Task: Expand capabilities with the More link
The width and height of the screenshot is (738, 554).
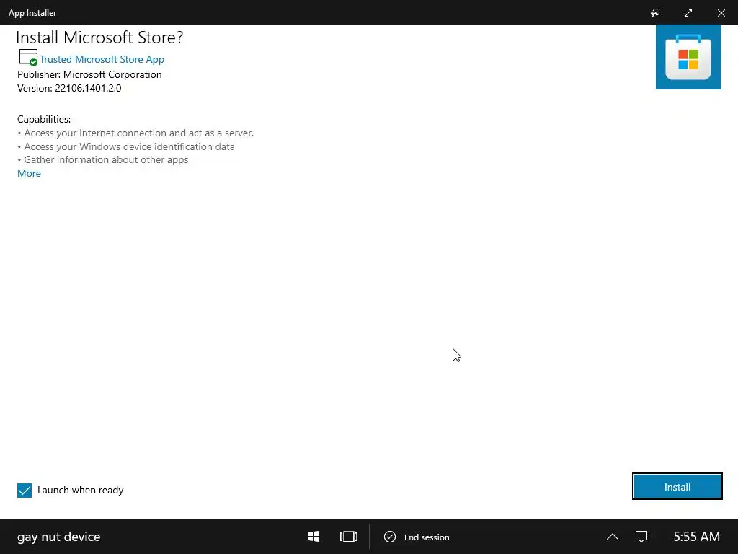Action: (x=29, y=173)
